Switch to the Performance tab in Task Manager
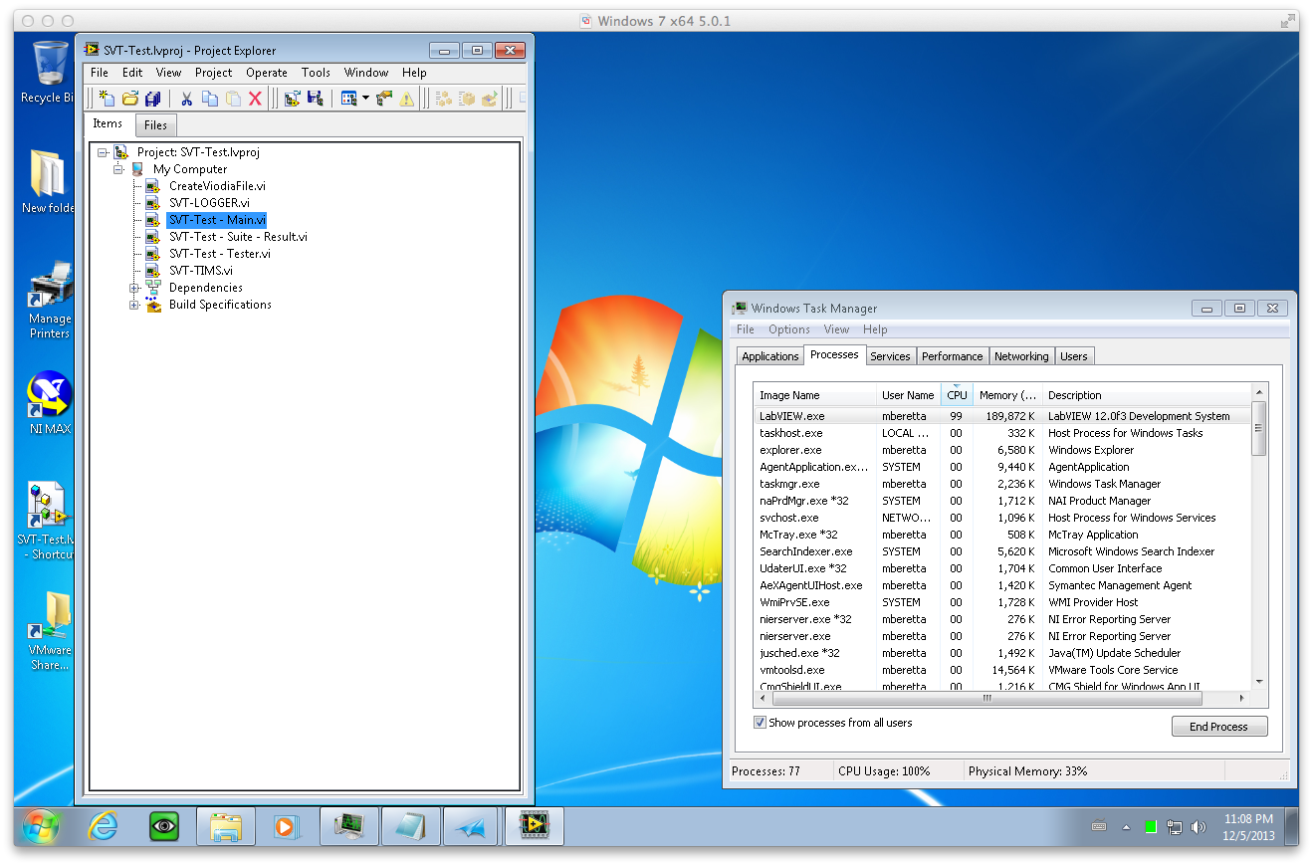1313x866 pixels. 952,356
